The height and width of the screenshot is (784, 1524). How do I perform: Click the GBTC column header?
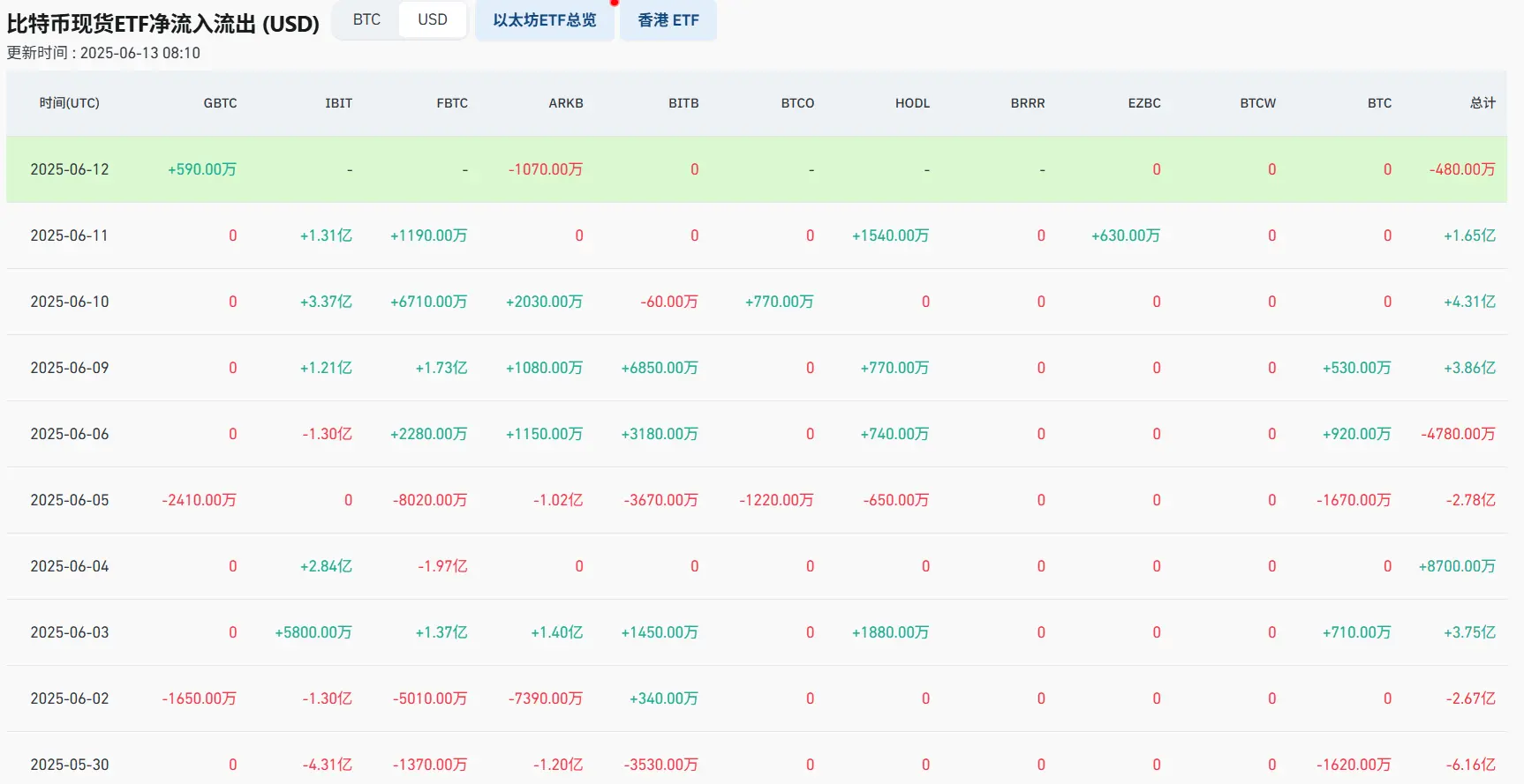[220, 103]
